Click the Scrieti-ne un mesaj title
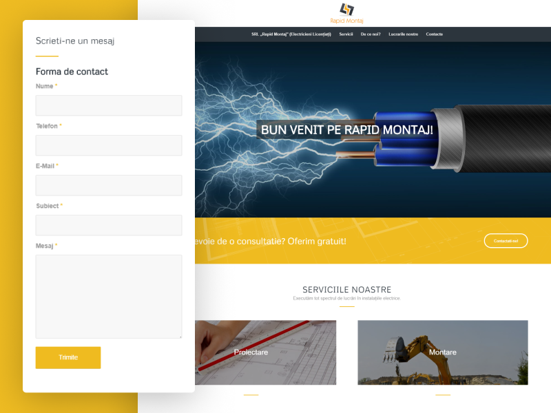This screenshot has height=413, width=551. coord(75,41)
